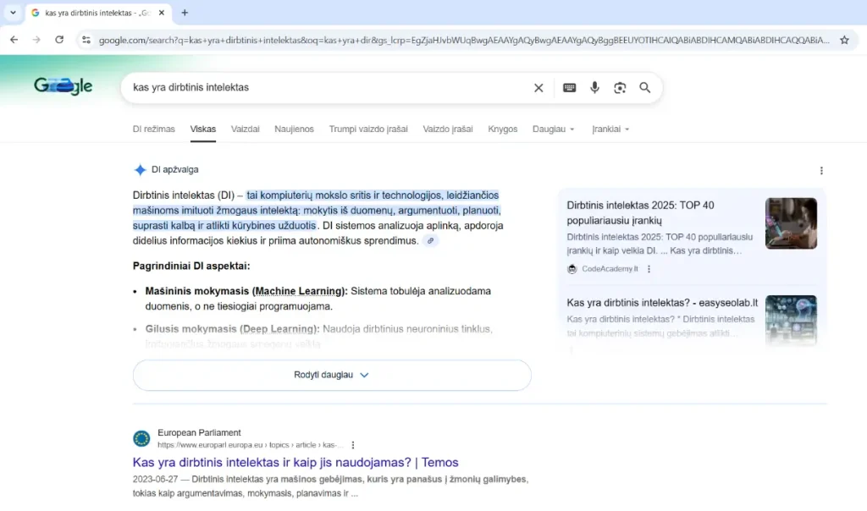Open CodeAcademy.lt source options menu

649,269
